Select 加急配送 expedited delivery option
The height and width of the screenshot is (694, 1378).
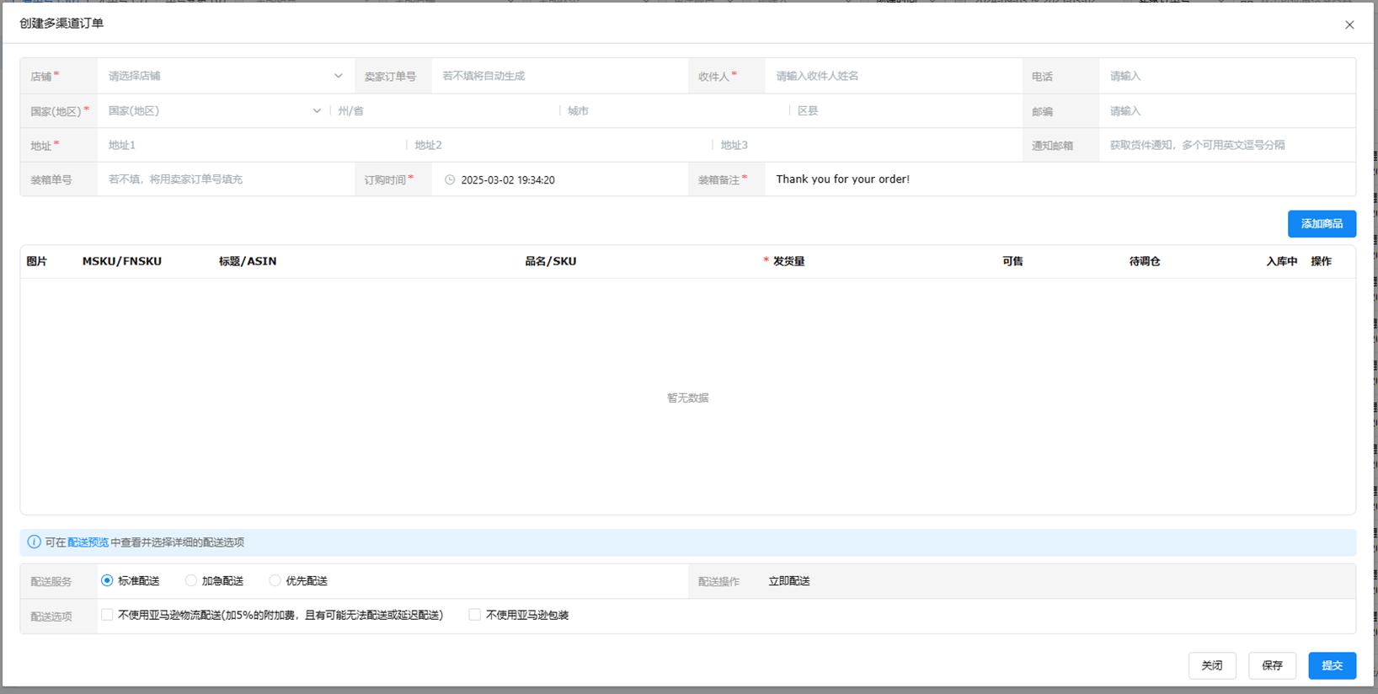191,580
